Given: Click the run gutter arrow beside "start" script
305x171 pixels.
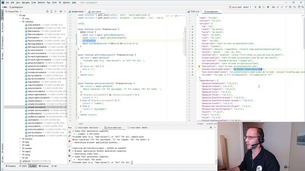Looking at the screenshot, I should pyautogui.click(x=193, y=29).
